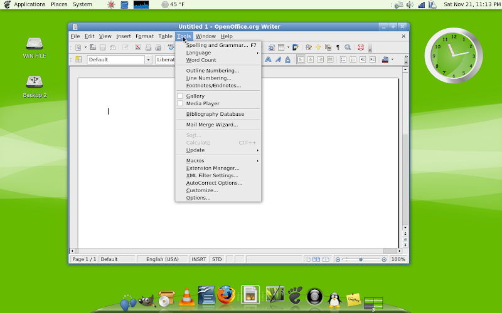Open the Format menu

(144, 36)
